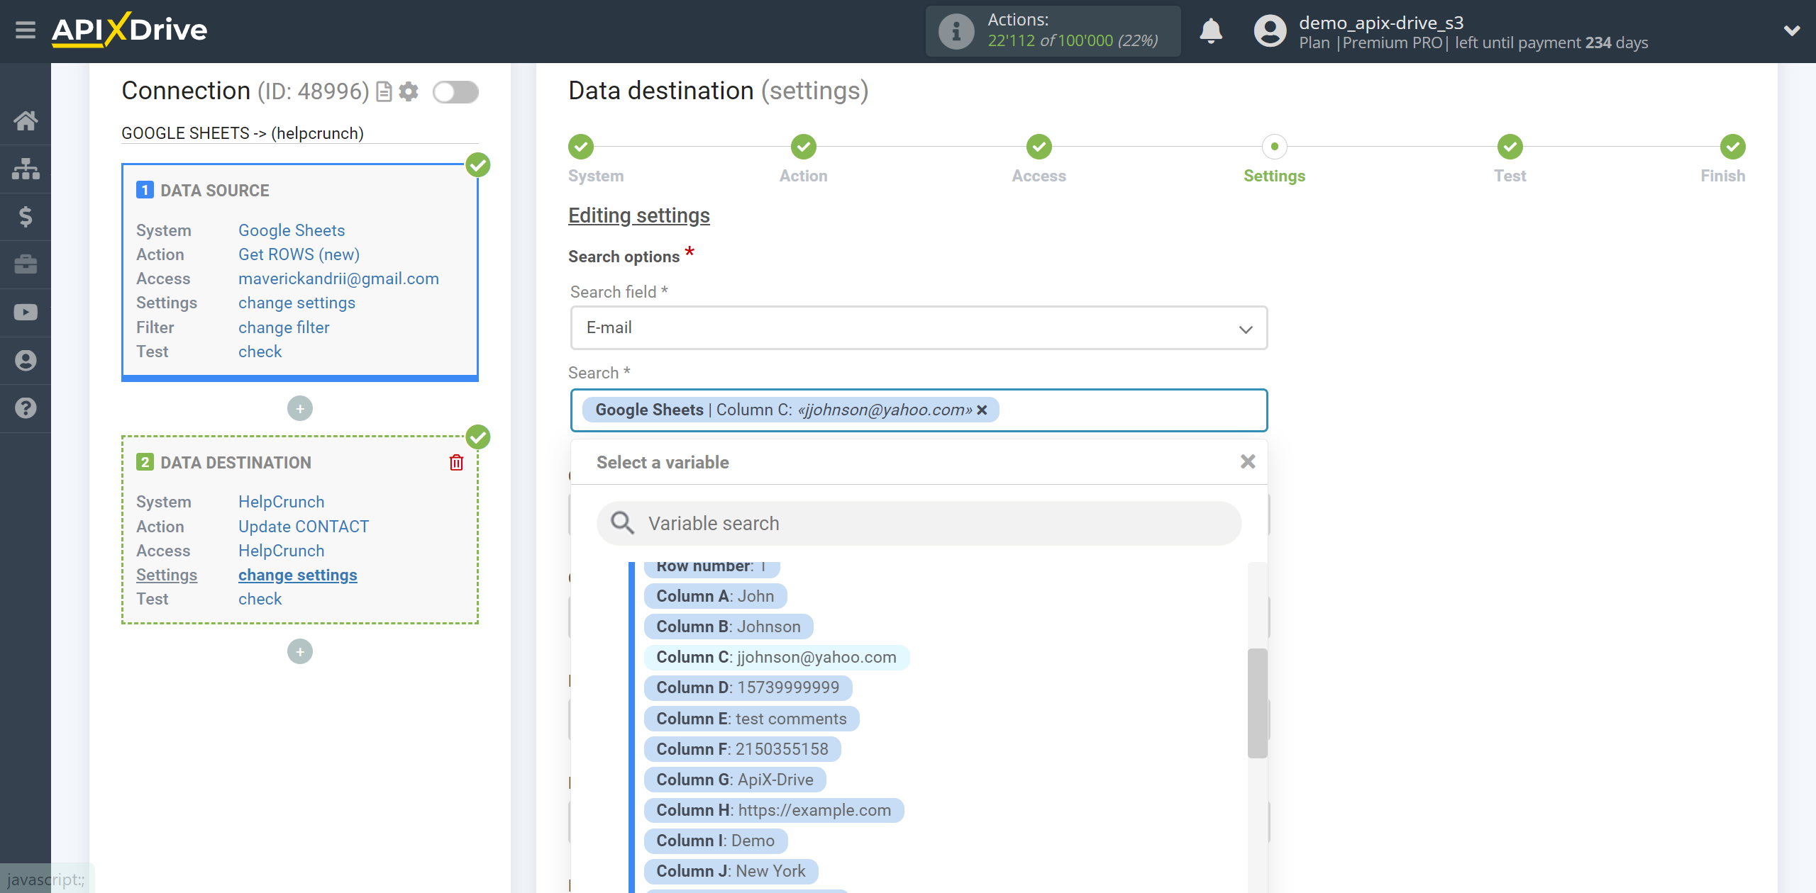The image size is (1816, 893).
Task: Click the Google Sheets system link
Action: [292, 230]
